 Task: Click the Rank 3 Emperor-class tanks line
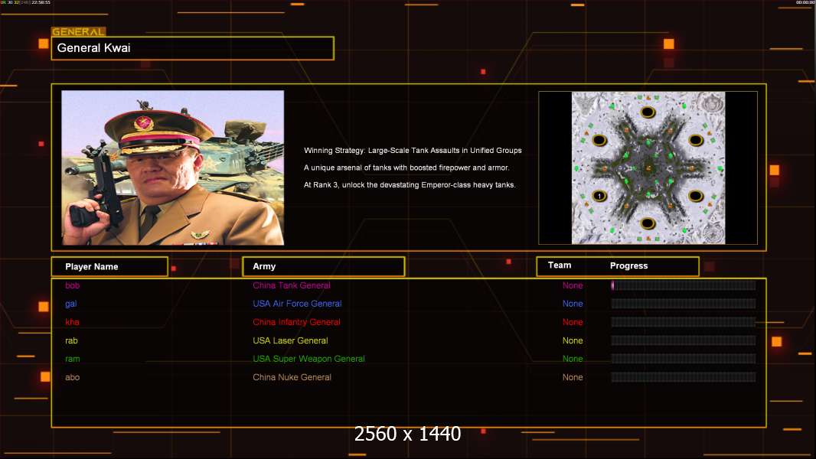pos(410,184)
